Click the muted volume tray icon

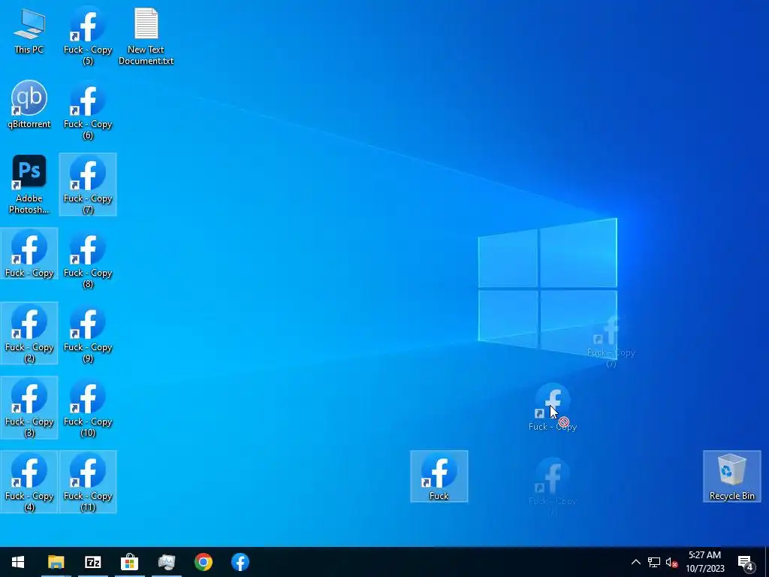pos(671,562)
